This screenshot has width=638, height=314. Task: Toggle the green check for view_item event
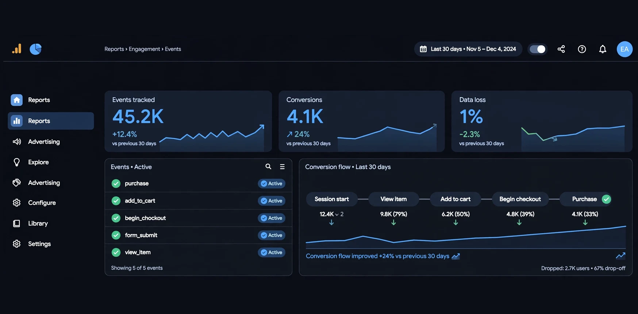pyautogui.click(x=116, y=252)
